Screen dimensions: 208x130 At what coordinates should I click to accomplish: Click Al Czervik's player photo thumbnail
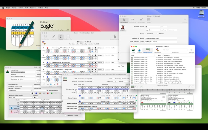[123, 27]
